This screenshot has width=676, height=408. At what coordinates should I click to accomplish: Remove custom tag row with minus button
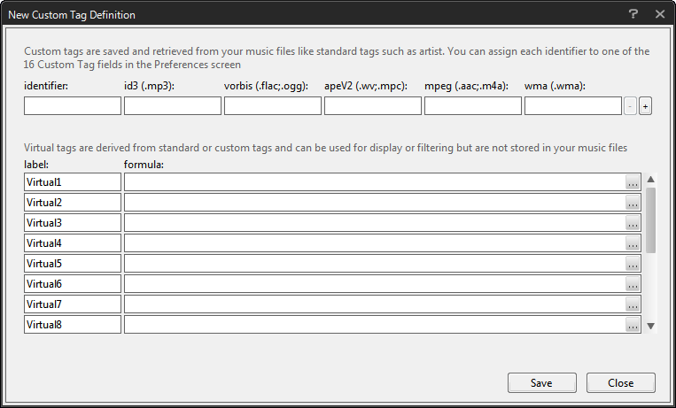tap(630, 106)
